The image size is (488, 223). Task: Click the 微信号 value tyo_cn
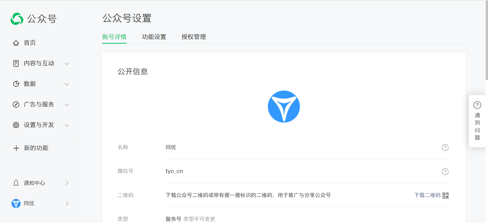pyautogui.click(x=174, y=171)
